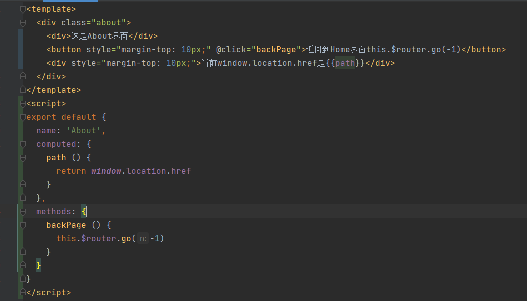Click "location" in the return statement
Screen dimensions: 527x301
[x=146, y=171]
